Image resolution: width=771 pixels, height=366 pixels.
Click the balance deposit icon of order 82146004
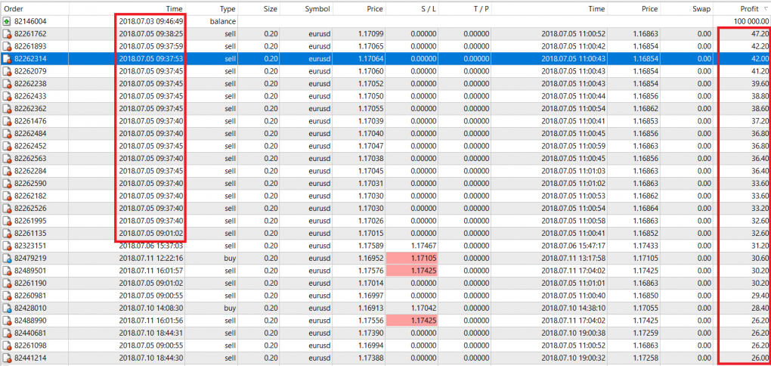(x=6, y=22)
